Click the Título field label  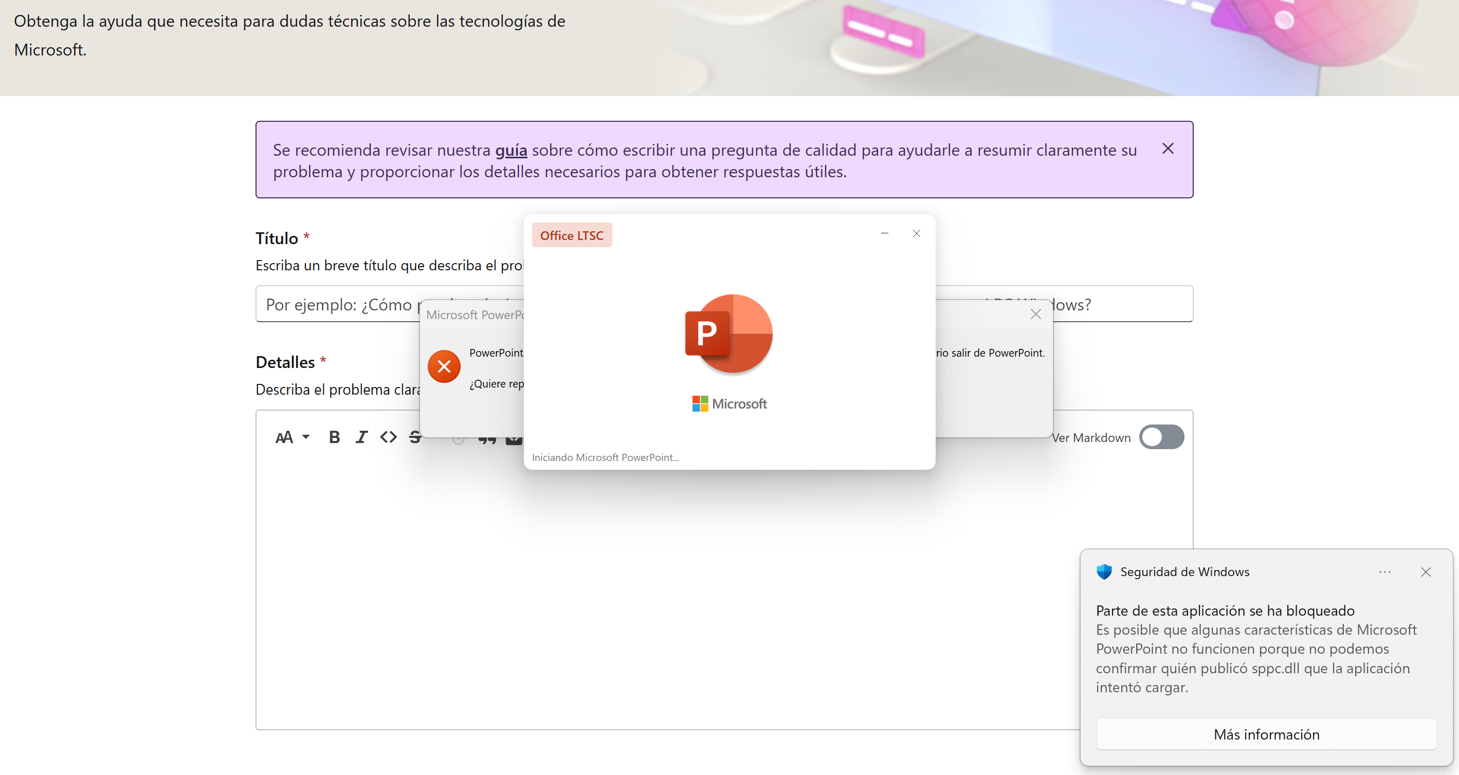point(277,238)
